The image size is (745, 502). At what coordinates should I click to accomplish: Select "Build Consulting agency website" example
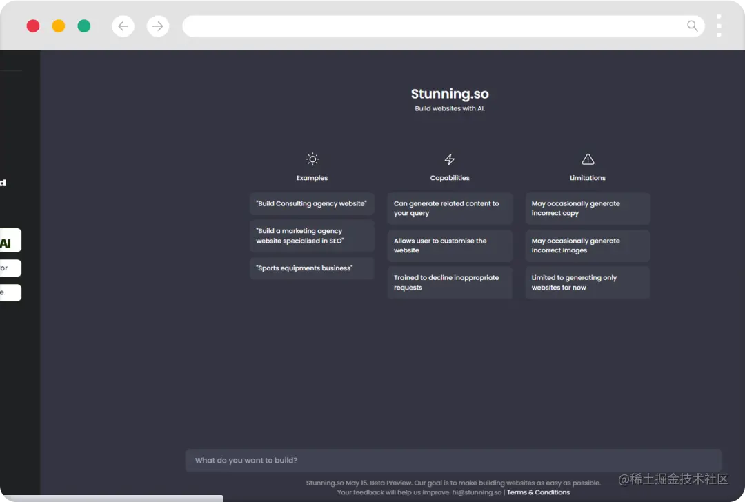pos(312,203)
